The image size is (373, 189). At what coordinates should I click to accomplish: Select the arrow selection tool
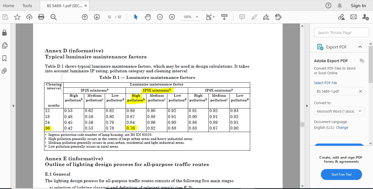pos(136,17)
